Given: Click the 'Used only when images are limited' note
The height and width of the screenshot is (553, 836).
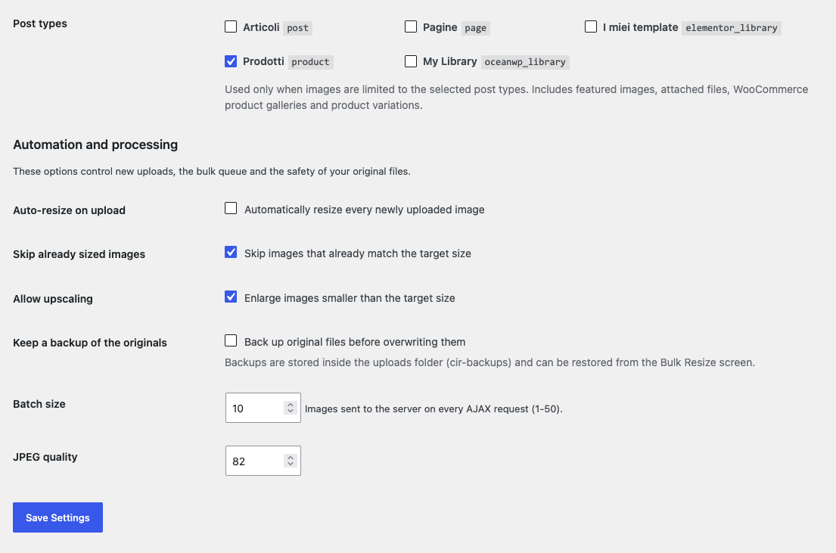Looking at the screenshot, I should tap(516, 97).
